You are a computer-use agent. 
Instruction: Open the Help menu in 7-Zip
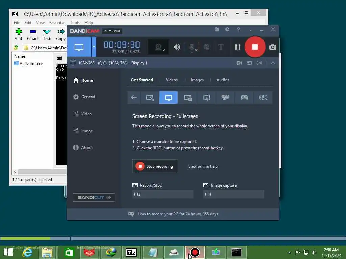click(x=89, y=23)
